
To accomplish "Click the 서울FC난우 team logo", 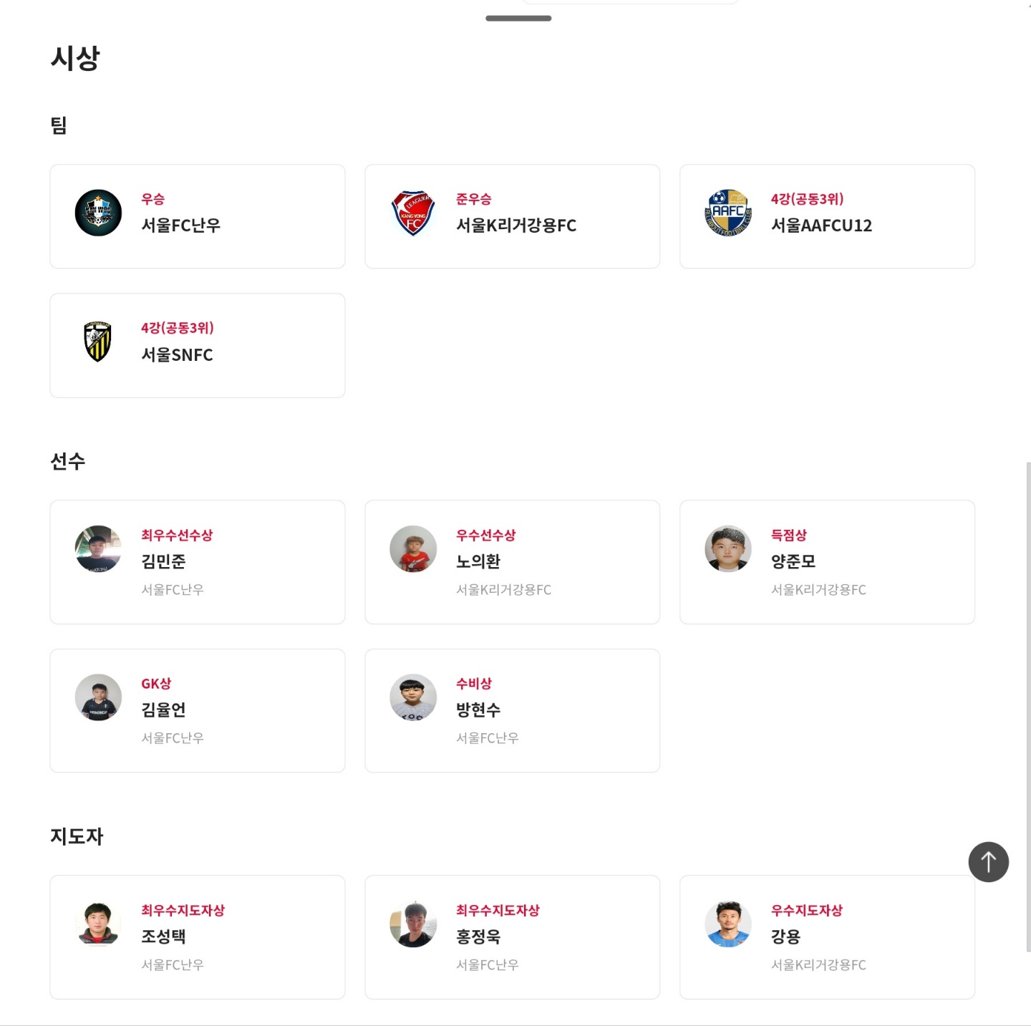I will (98, 213).
